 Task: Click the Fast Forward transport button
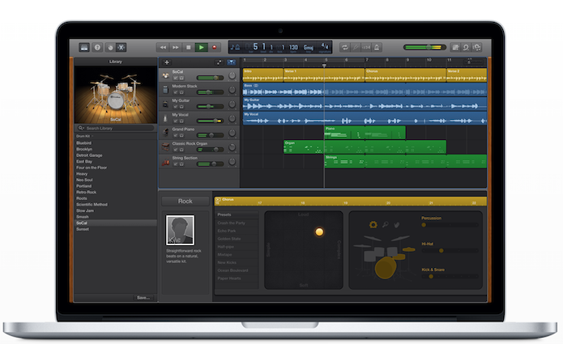[x=176, y=47]
